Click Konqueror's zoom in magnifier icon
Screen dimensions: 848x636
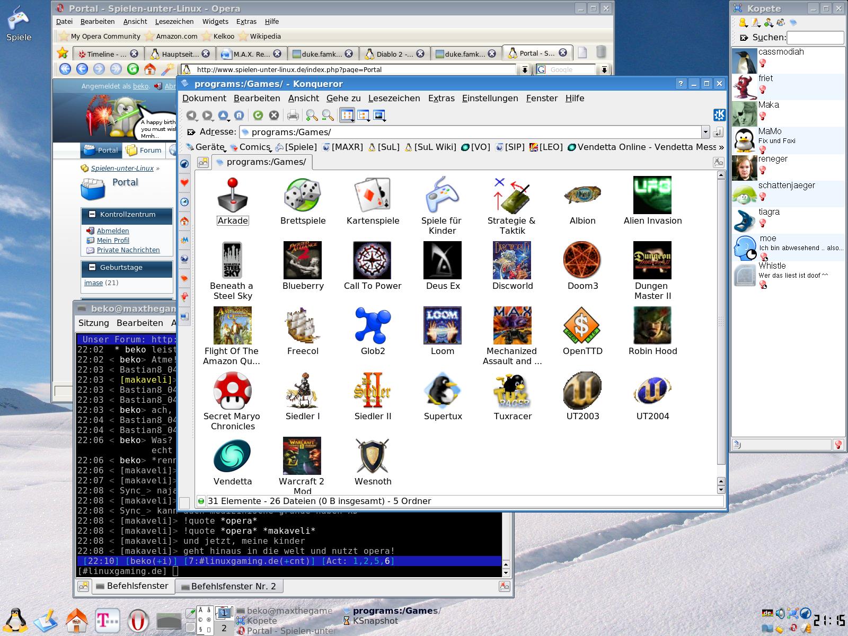click(312, 115)
